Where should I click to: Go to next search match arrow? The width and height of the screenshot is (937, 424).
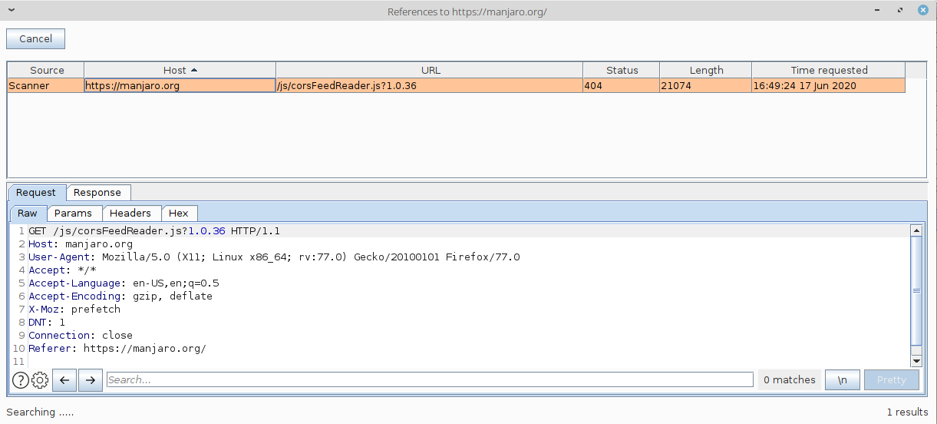pos(91,379)
